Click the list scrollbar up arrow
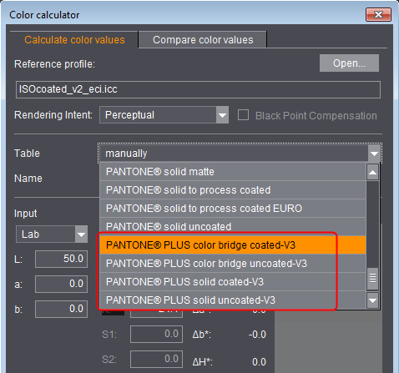Image resolution: width=399 pixels, height=373 pixels. click(x=372, y=172)
